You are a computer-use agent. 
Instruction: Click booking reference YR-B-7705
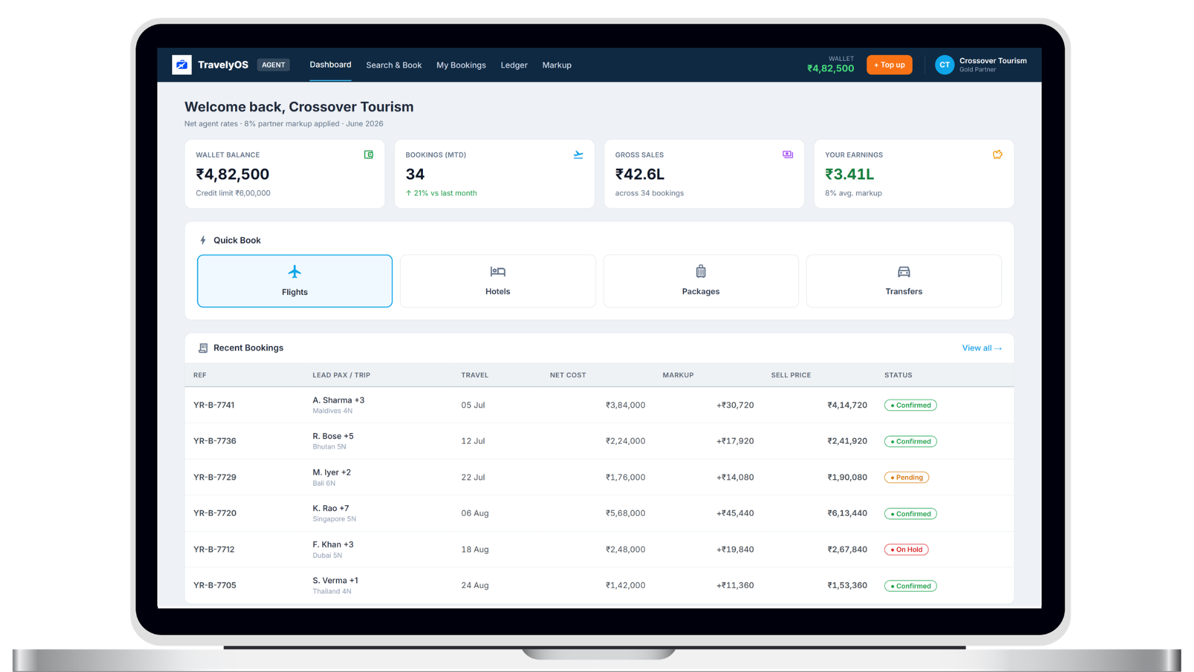click(215, 586)
